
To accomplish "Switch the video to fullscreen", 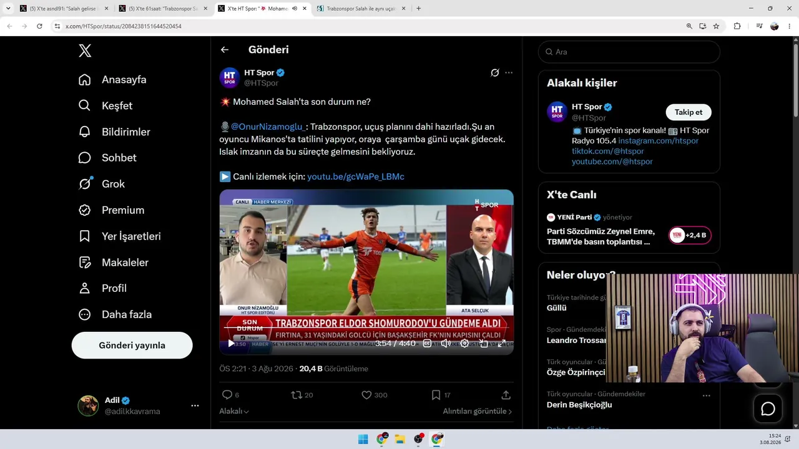I will coord(501,344).
